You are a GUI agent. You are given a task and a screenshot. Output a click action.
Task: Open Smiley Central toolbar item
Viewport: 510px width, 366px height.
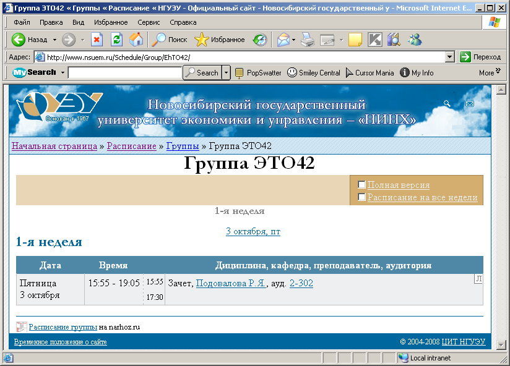click(314, 73)
